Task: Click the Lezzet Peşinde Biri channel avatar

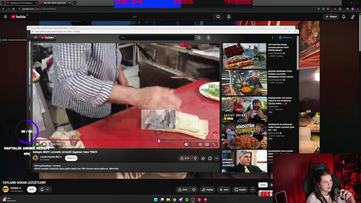Action: (x=36, y=158)
